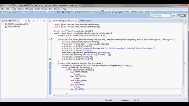Click the editor vertical scrollbar thumb
This screenshot has width=189, height=106.
tap(183, 62)
